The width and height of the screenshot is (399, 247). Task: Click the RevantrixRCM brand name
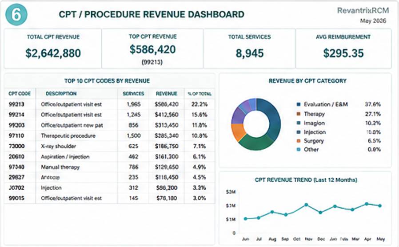tap(363, 10)
